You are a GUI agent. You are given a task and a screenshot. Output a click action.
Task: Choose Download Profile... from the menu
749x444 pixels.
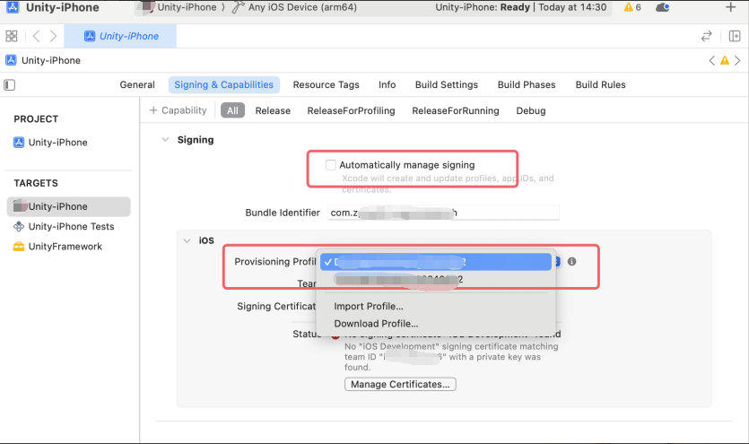point(376,324)
